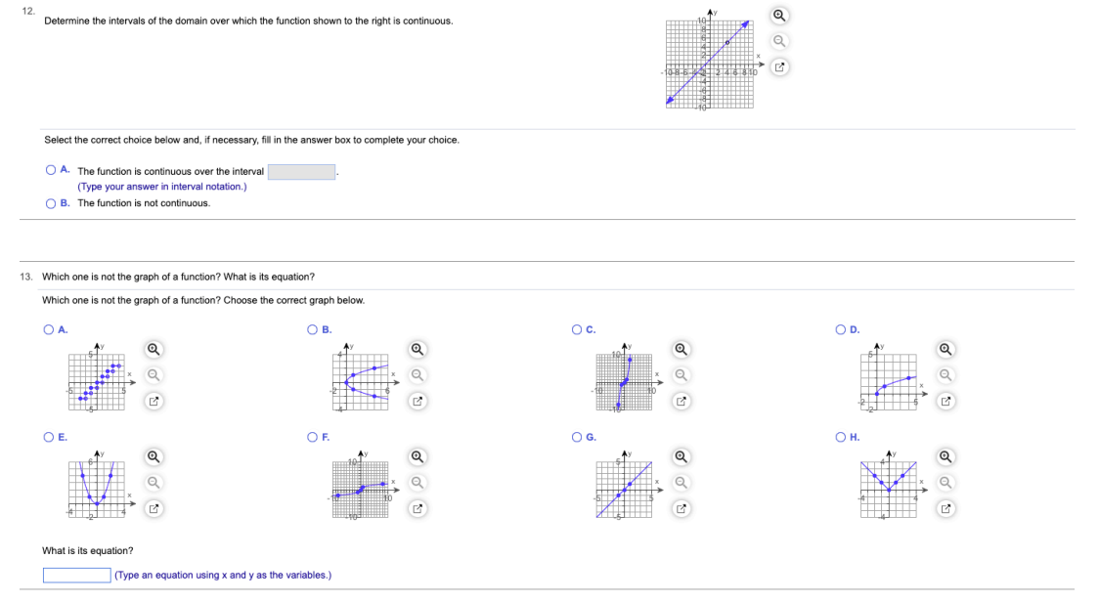Screen dimensions: 1100x602
Task: Open graph F in a larger window
Action: (x=417, y=508)
